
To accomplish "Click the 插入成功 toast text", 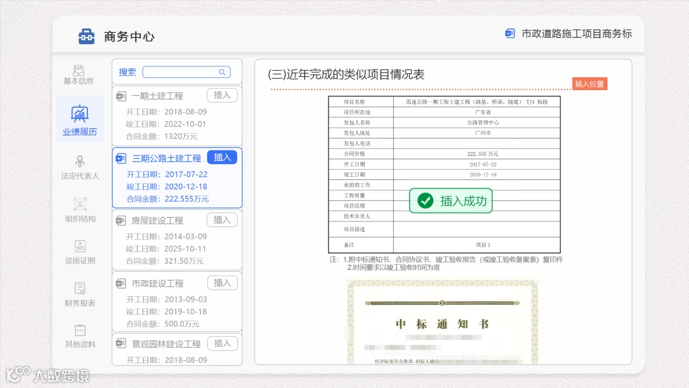I will pyautogui.click(x=463, y=201).
